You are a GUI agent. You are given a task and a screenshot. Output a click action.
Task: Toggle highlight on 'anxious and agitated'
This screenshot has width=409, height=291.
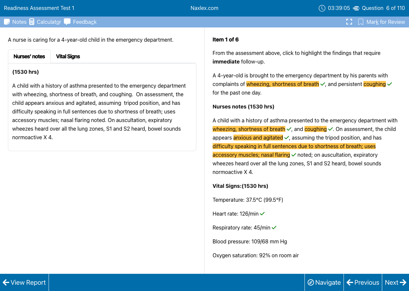(258, 138)
